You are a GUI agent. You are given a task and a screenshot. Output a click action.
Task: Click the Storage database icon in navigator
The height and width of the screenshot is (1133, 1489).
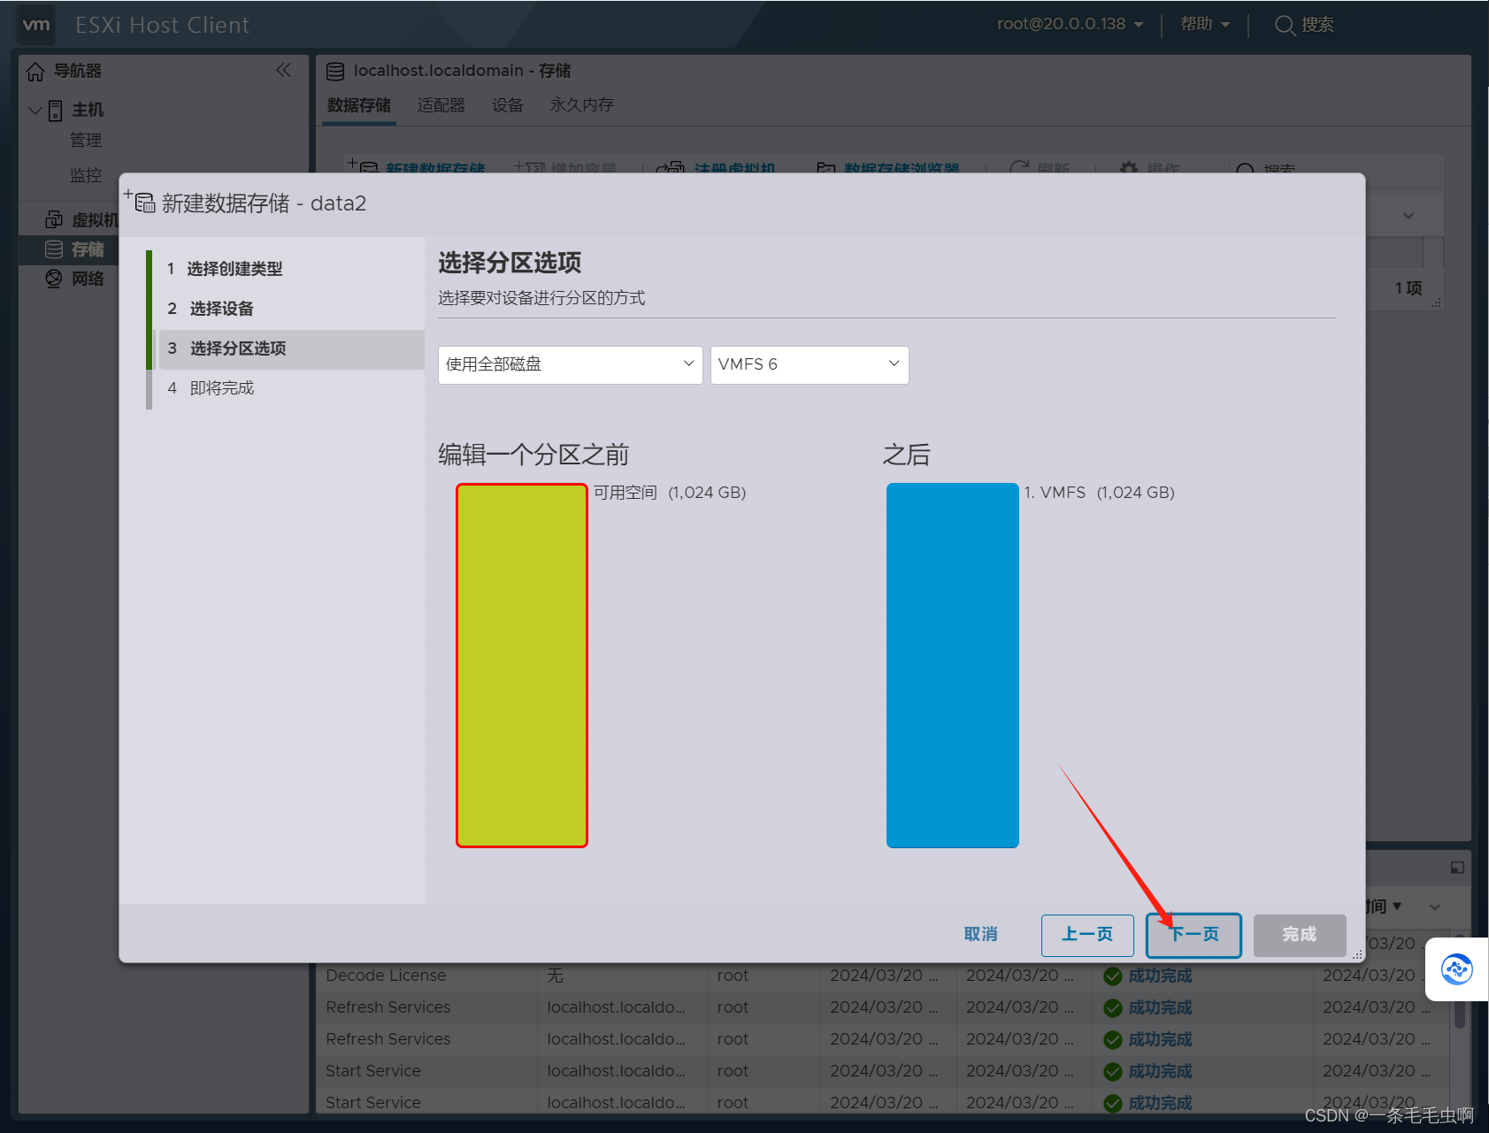tap(54, 249)
